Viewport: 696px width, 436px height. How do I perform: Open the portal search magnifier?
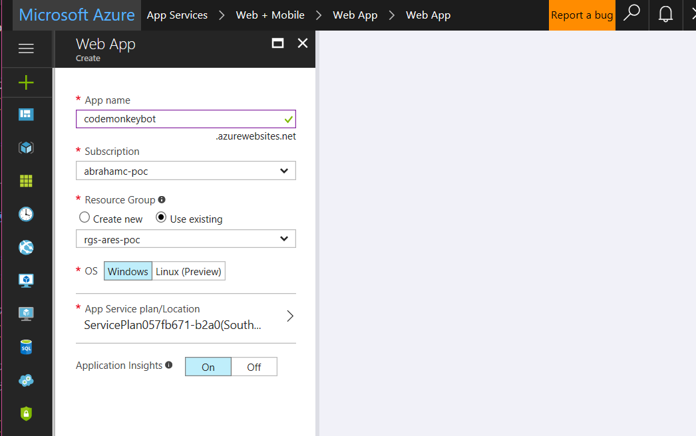631,15
